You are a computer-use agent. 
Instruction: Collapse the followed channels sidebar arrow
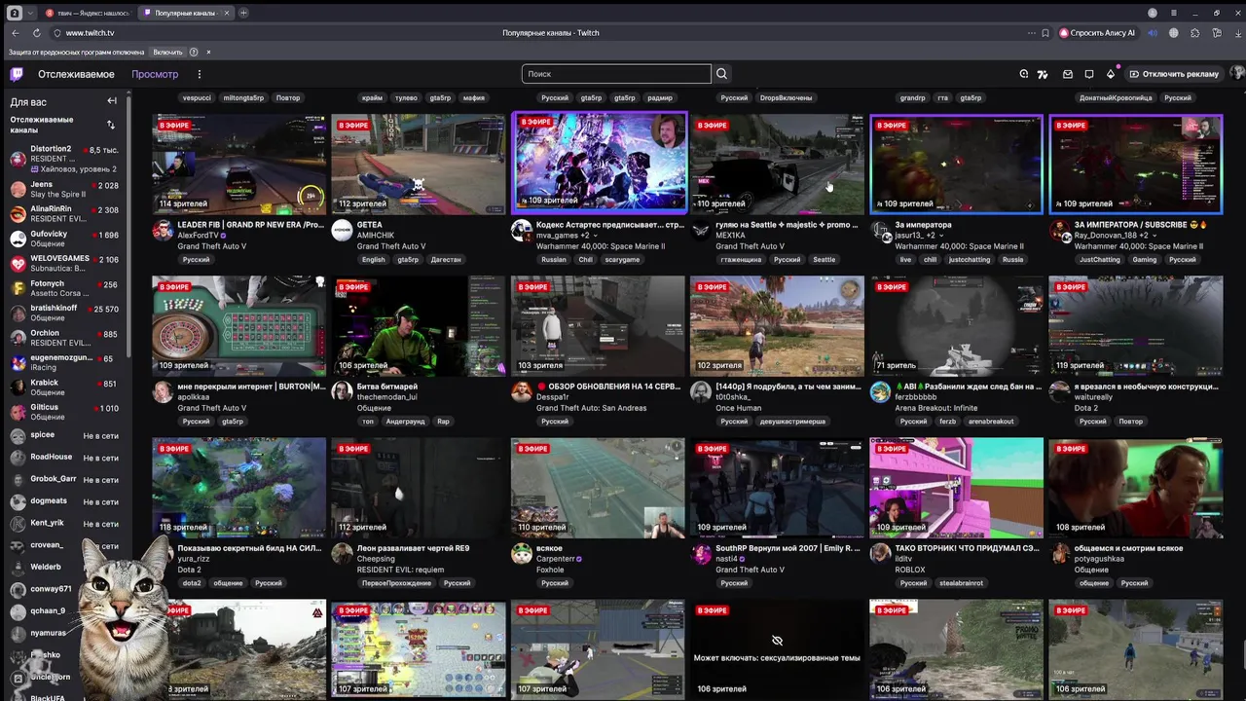[112, 101]
